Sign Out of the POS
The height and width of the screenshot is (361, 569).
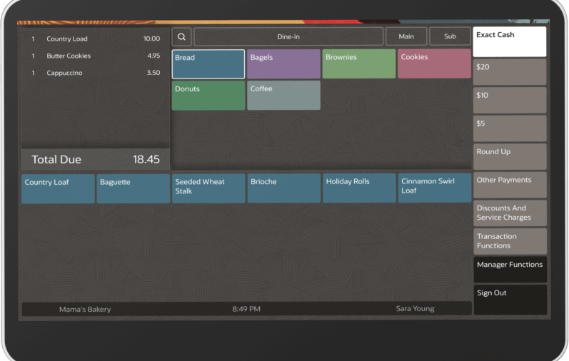point(510,299)
